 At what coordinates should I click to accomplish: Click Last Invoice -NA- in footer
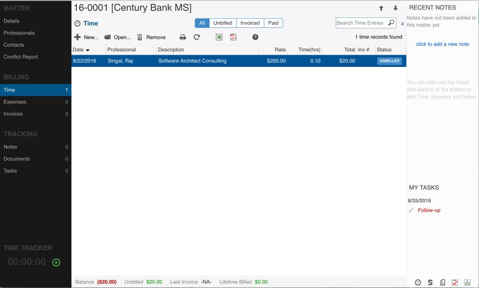tap(191, 282)
